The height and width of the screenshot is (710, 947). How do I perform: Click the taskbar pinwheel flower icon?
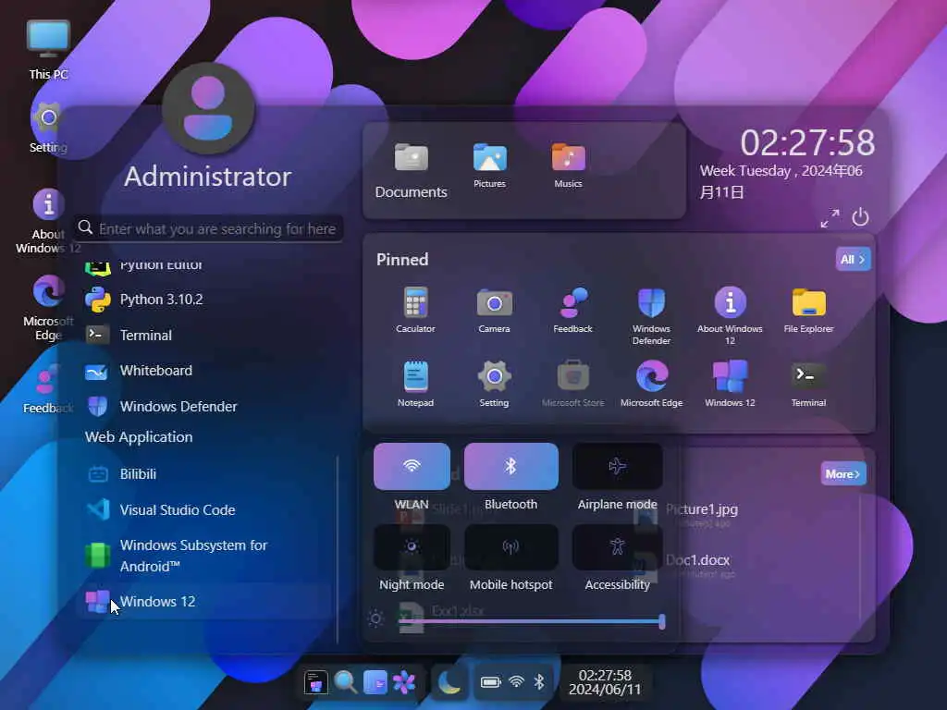[x=404, y=682]
